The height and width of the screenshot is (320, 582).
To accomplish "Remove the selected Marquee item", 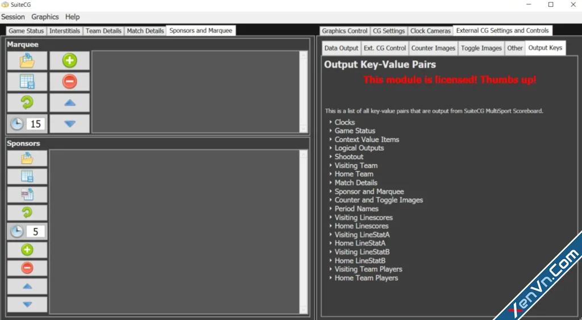I will 70,82.
